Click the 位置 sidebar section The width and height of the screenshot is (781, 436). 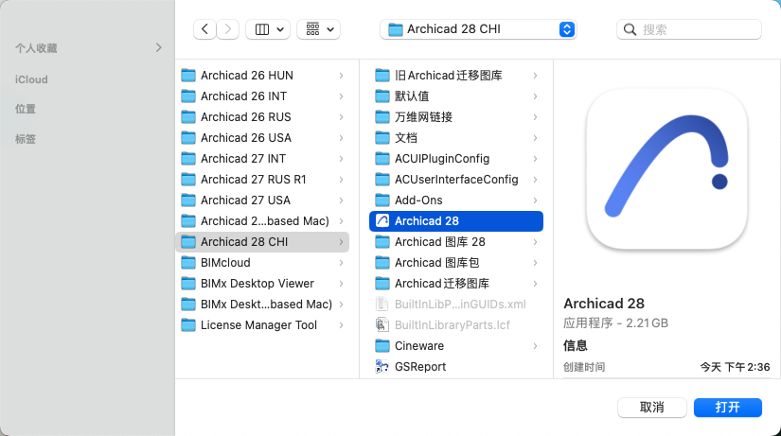pyautogui.click(x=26, y=109)
